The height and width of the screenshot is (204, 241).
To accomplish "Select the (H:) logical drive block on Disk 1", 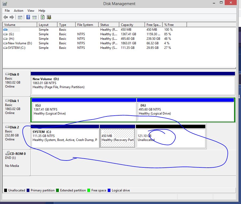I will (x=185, y=110).
